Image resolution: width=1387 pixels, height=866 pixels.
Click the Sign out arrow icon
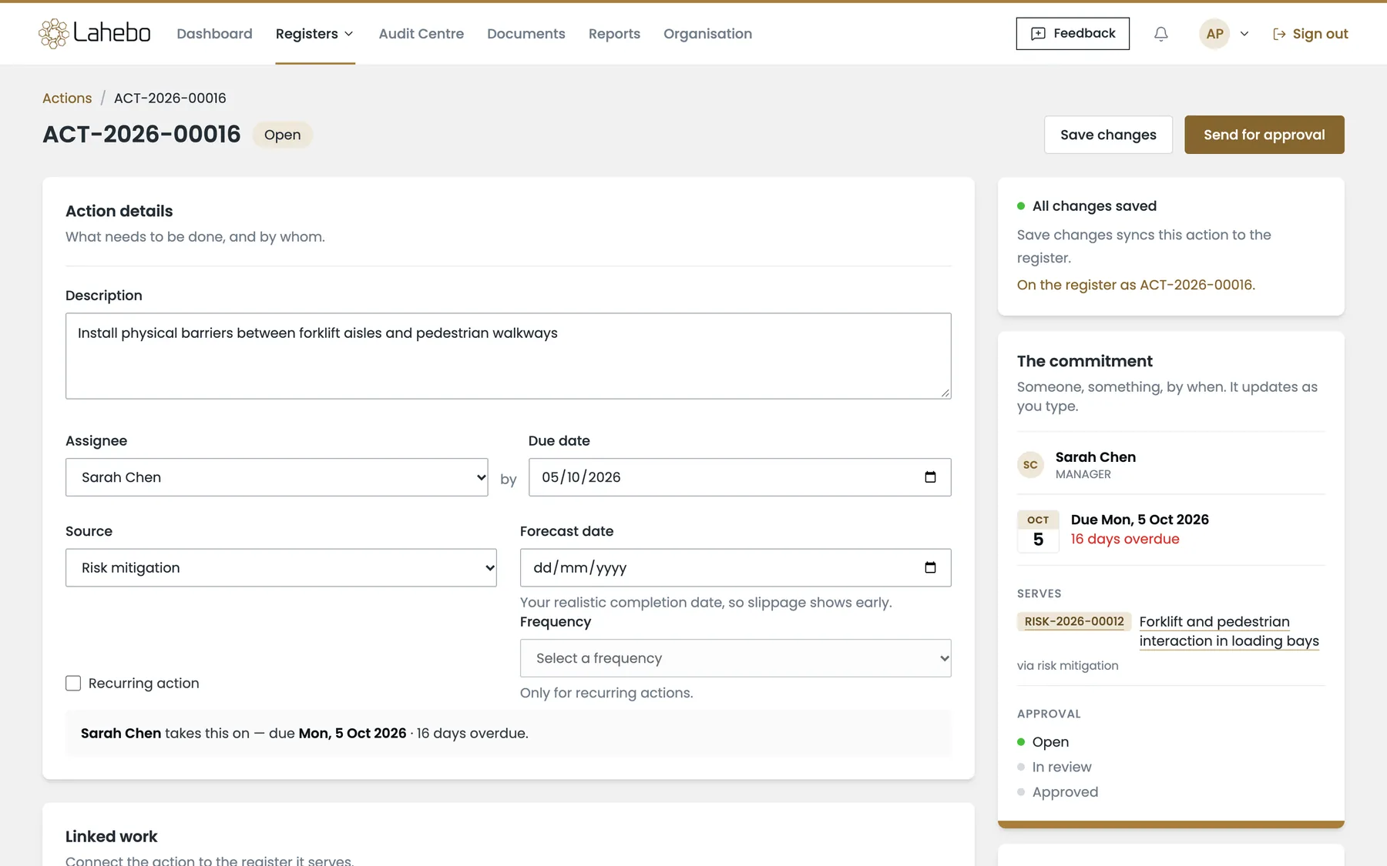1279,34
